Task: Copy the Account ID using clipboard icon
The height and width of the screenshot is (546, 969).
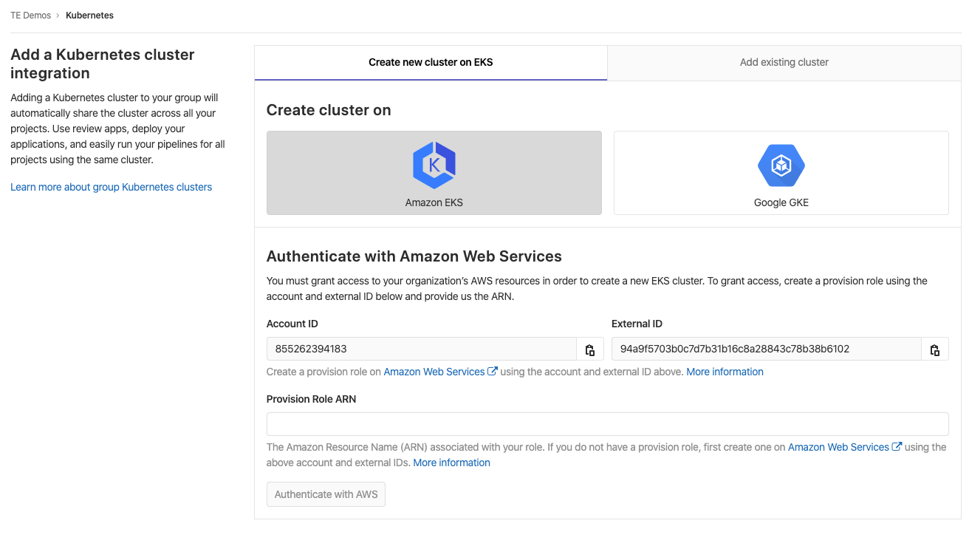Action: coord(589,349)
